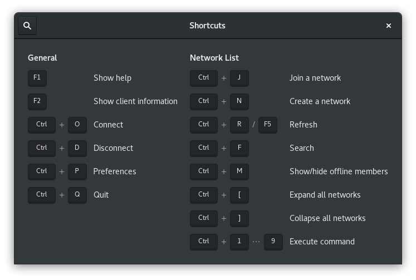Click the left bracket key cap
The height and width of the screenshot is (280, 416).
tap(239, 195)
